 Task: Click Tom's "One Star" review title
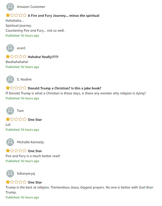(x=35, y=120)
